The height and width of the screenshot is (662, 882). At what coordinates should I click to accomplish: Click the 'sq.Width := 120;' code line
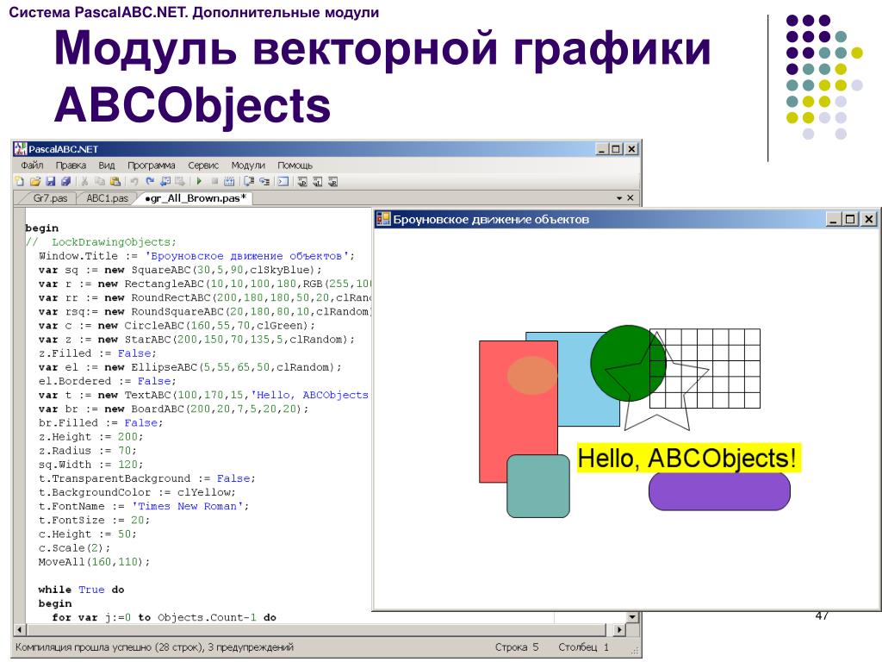[90, 465]
